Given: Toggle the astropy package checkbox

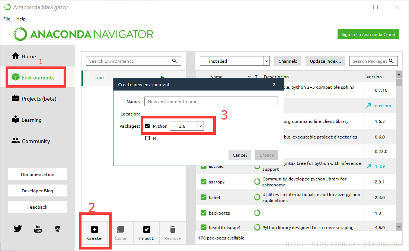Looking at the screenshot, I should tap(204, 182).
